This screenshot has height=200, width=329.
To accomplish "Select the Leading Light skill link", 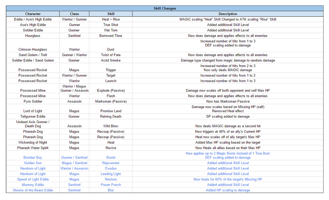I will [111, 174].
